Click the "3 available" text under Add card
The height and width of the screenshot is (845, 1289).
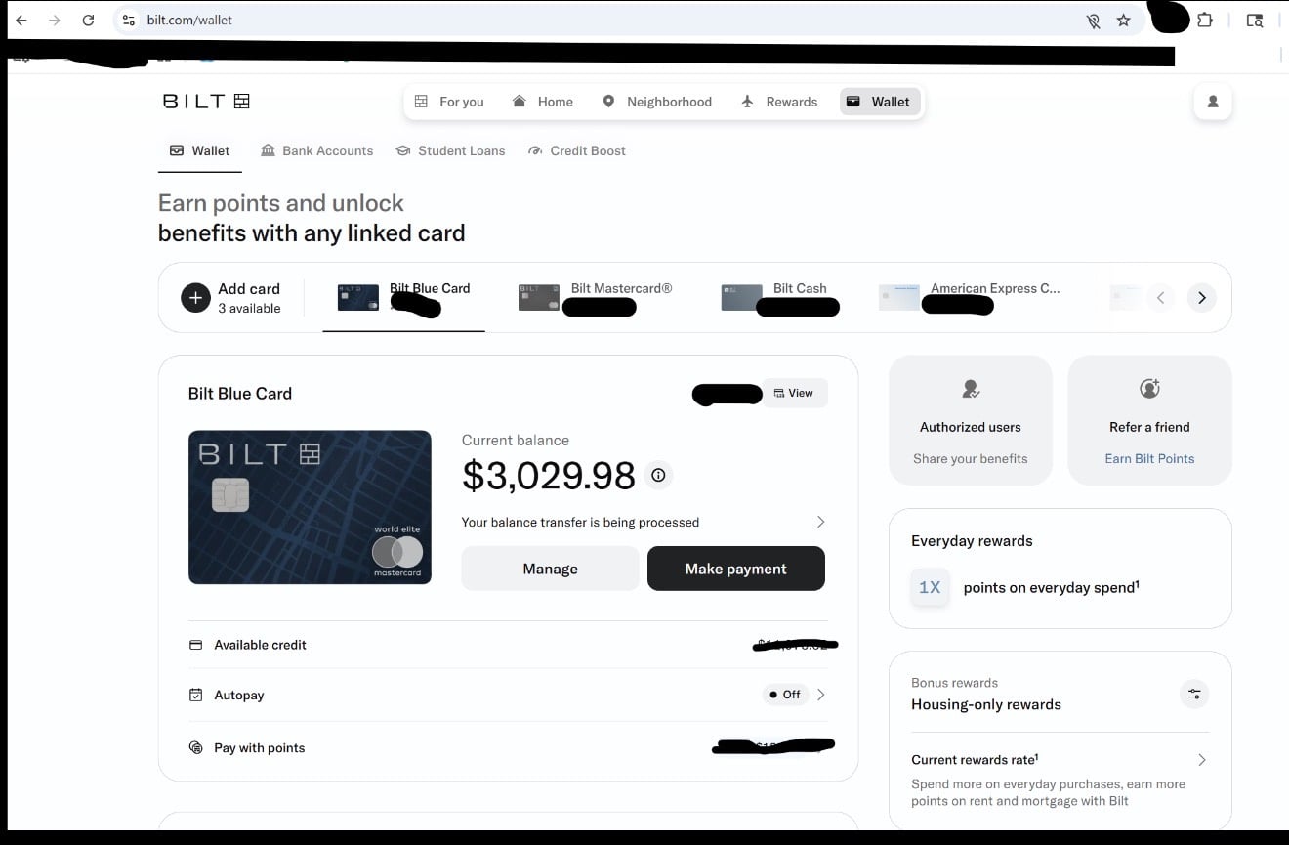point(249,309)
